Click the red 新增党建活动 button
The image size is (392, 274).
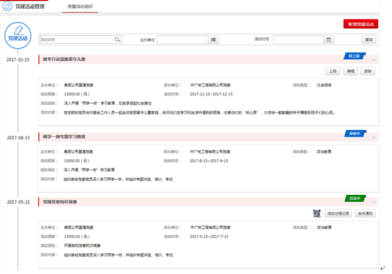pyautogui.click(x=360, y=24)
